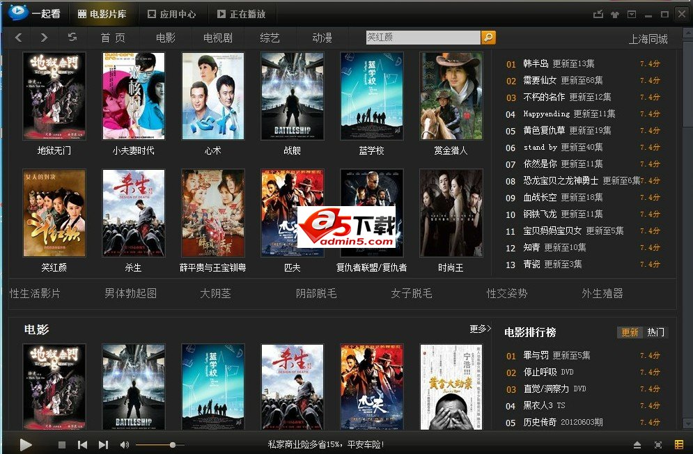Screen dimensions: 693x454
Task: Click 蓝学校 title under top row poster
Action: pyautogui.click(x=372, y=150)
